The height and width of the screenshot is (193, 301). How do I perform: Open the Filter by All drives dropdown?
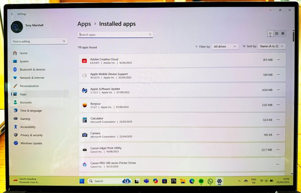pyautogui.click(x=225, y=46)
